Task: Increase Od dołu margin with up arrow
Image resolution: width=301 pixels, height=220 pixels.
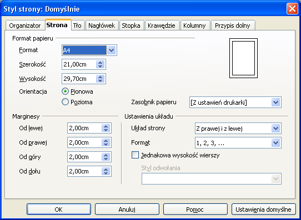Action: click(106, 169)
